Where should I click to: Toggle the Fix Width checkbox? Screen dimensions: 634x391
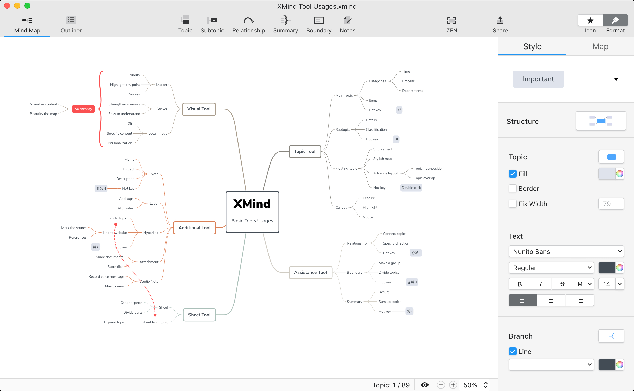click(512, 204)
